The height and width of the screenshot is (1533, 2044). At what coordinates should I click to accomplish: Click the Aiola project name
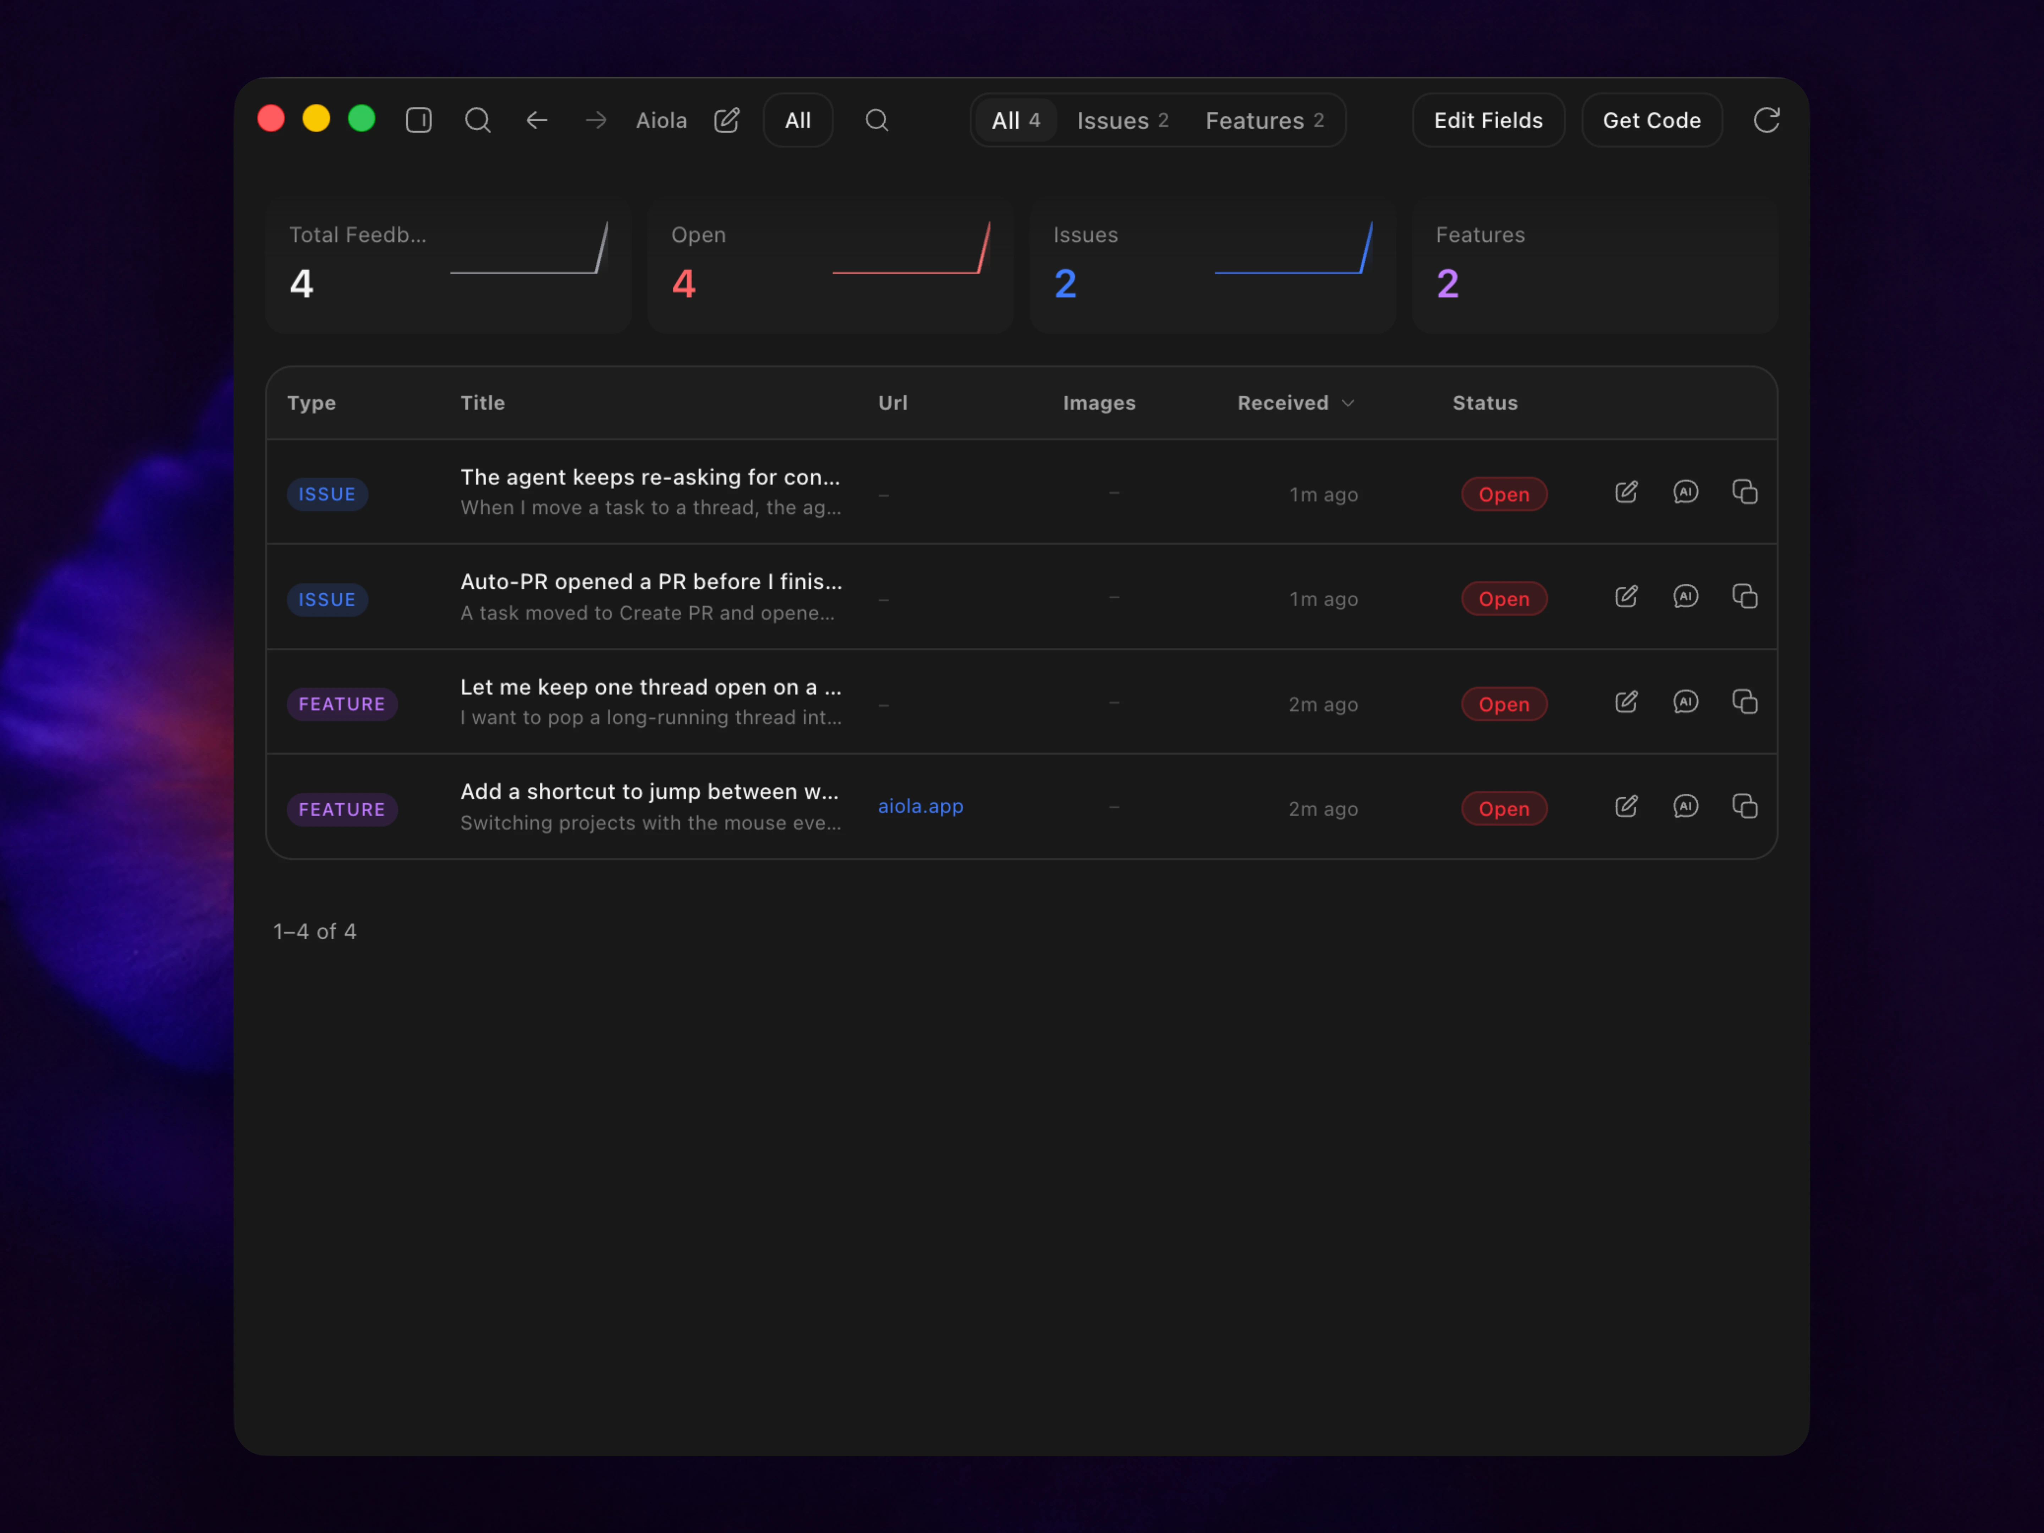click(x=661, y=120)
